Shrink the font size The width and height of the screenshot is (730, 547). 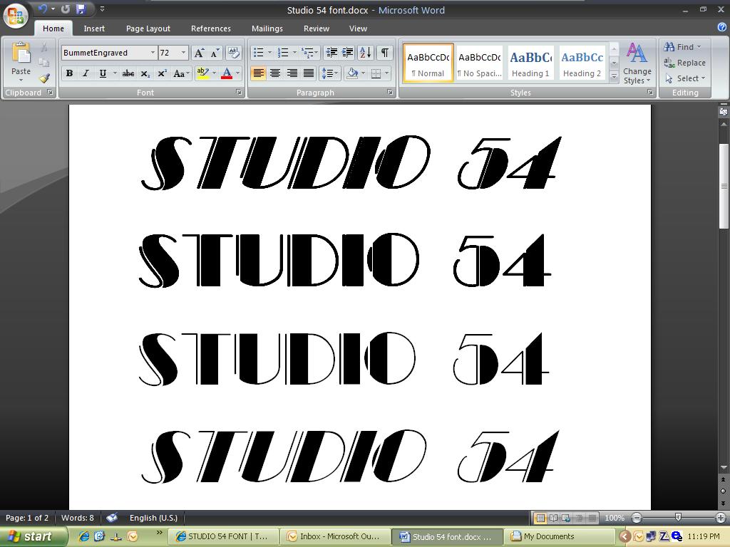coord(215,53)
